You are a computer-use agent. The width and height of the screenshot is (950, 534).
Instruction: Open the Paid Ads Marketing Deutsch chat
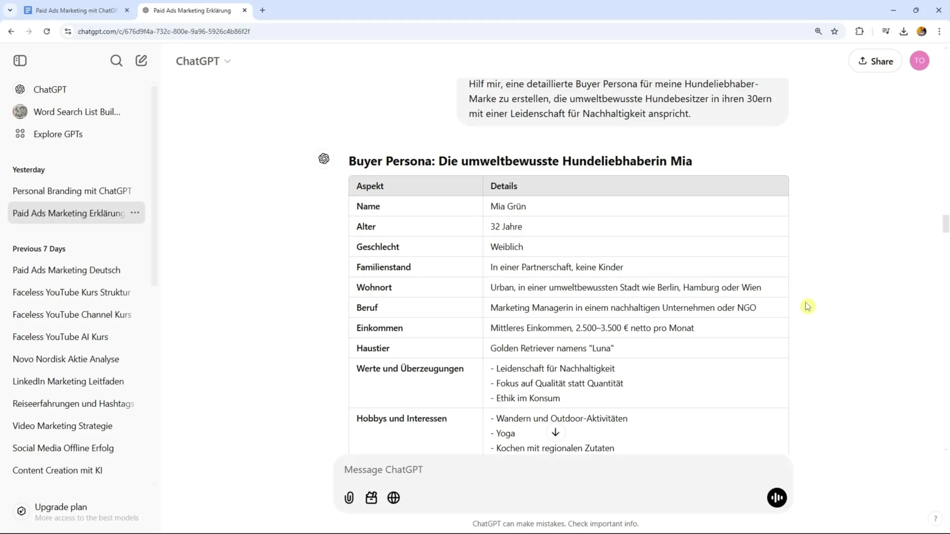tap(77, 270)
